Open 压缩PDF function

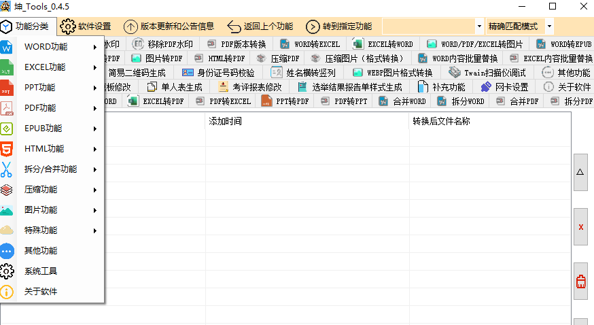coord(278,58)
